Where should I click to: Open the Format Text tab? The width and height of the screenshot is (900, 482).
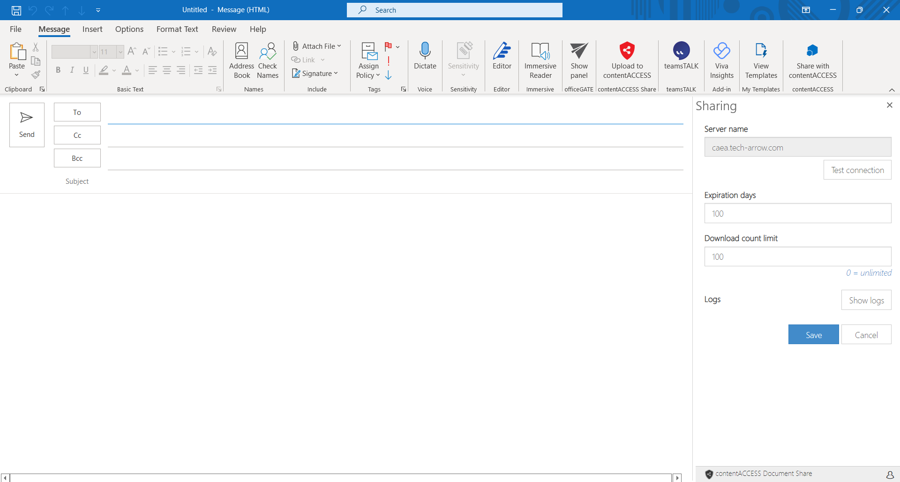click(177, 29)
